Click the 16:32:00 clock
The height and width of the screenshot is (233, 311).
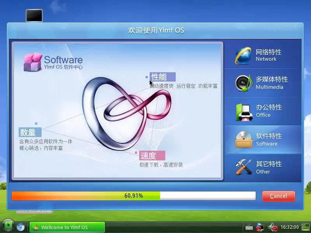(x=289, y=227)
